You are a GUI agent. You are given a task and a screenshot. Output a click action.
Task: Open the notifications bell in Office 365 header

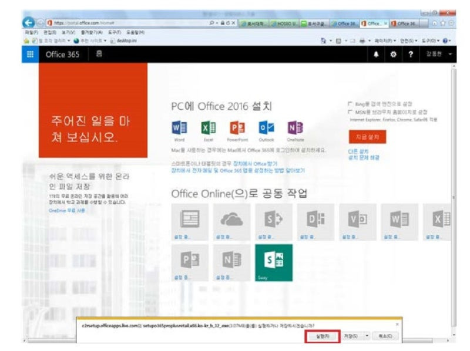[376, 54]
